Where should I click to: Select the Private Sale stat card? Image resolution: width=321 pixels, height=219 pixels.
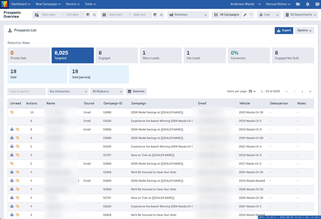click(29, 55)
